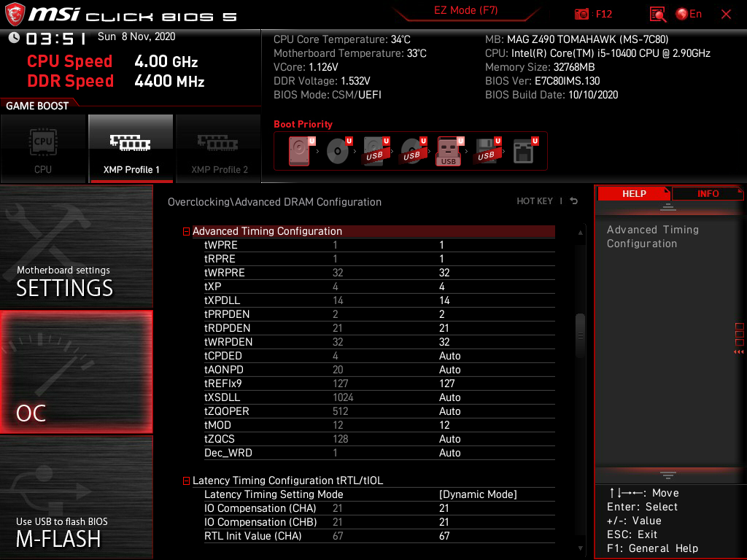
Task: Collapse the help panel top handle
Action: pyautogui.click(x=668, y=206)
